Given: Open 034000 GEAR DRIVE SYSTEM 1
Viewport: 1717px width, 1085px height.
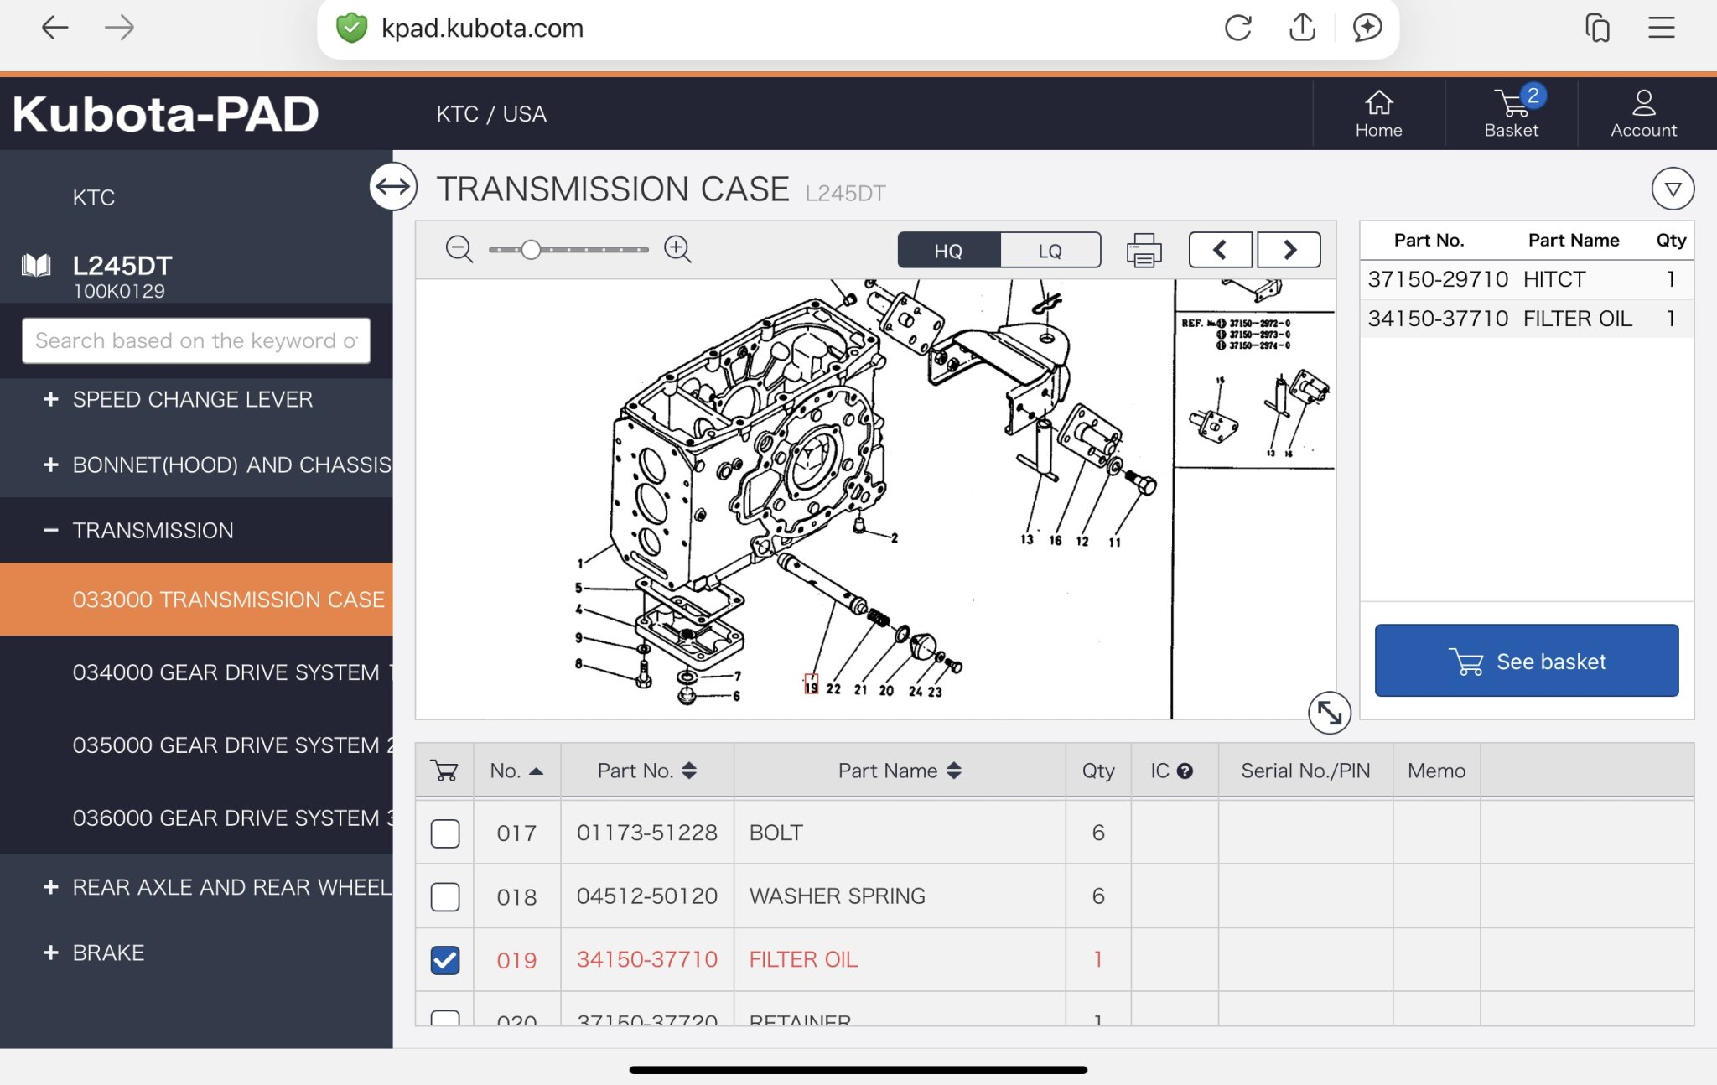Looking at the screenshot, I should tap(196, 672).
